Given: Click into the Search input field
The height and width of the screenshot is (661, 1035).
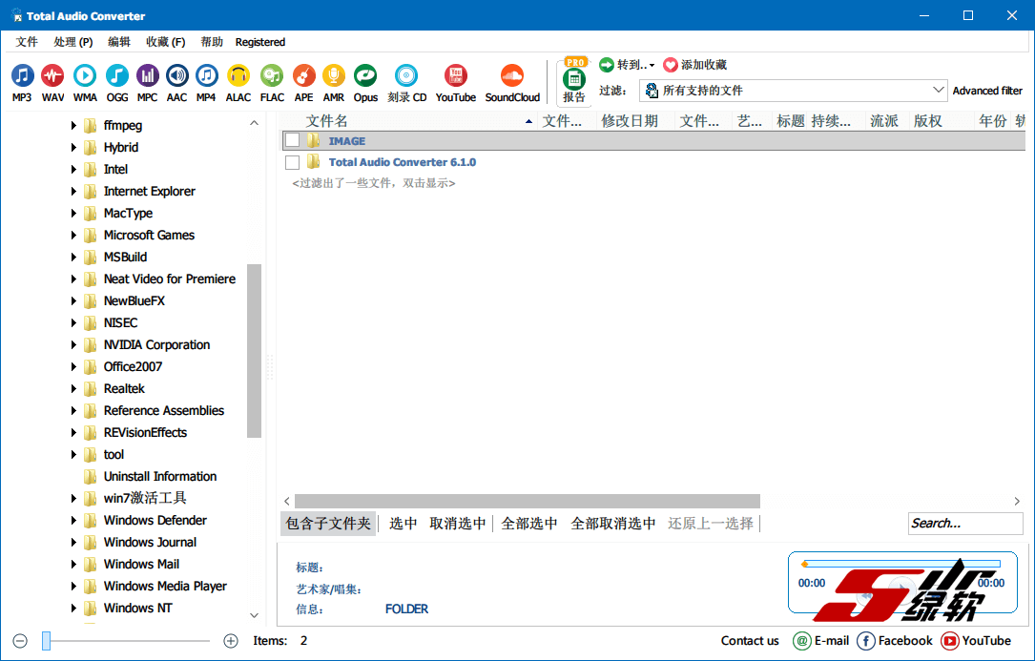Looking at the screenshot, I should [x=963, y=524].
